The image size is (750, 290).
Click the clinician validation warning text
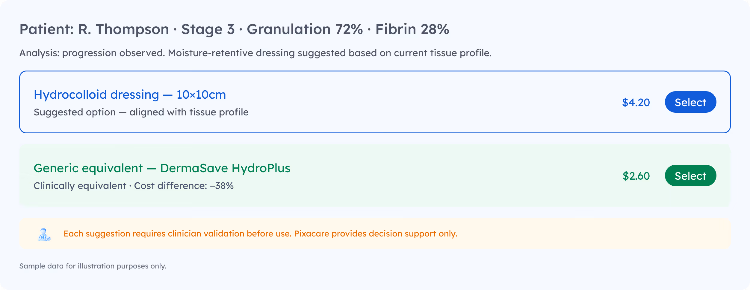coord(260,234)
